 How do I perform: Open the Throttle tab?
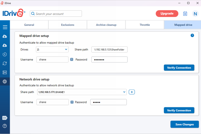[x=145, y=25]
